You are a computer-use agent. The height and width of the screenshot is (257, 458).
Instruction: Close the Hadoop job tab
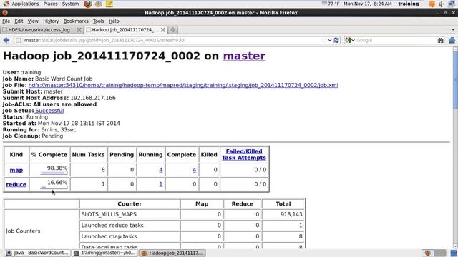163,30
